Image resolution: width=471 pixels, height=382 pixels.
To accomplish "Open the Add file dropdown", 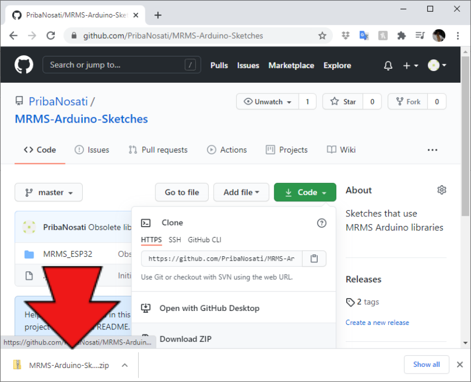I will click(241, 192).
